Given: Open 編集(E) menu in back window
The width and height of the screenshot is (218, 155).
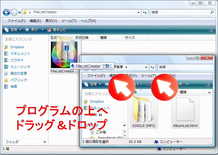Looking at the screenshot, I should pyautogui.click(x=35, y=21).
